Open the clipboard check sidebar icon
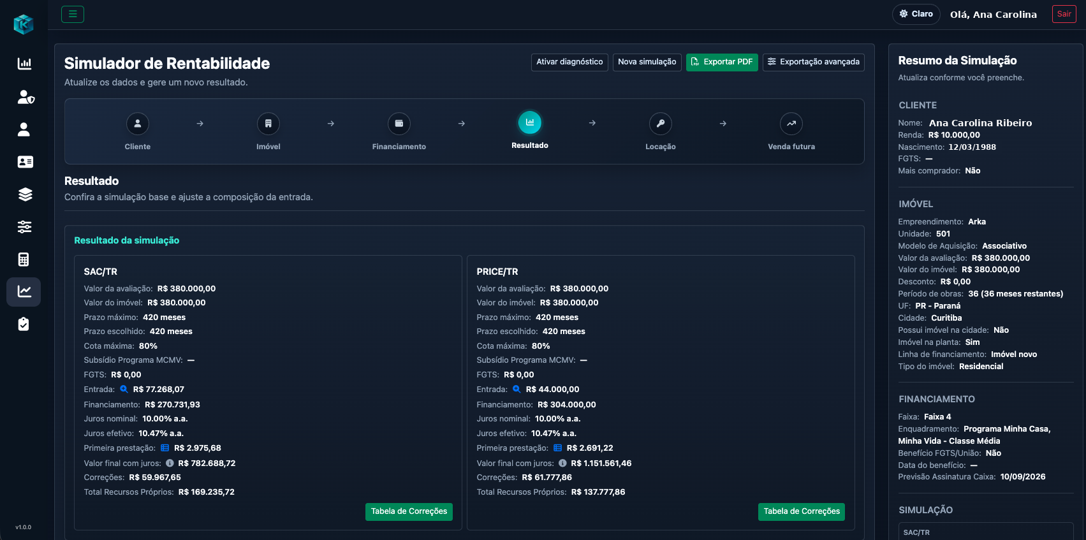Image resolution: width=1086 pixels, height=540 pixels. [24, 325]
